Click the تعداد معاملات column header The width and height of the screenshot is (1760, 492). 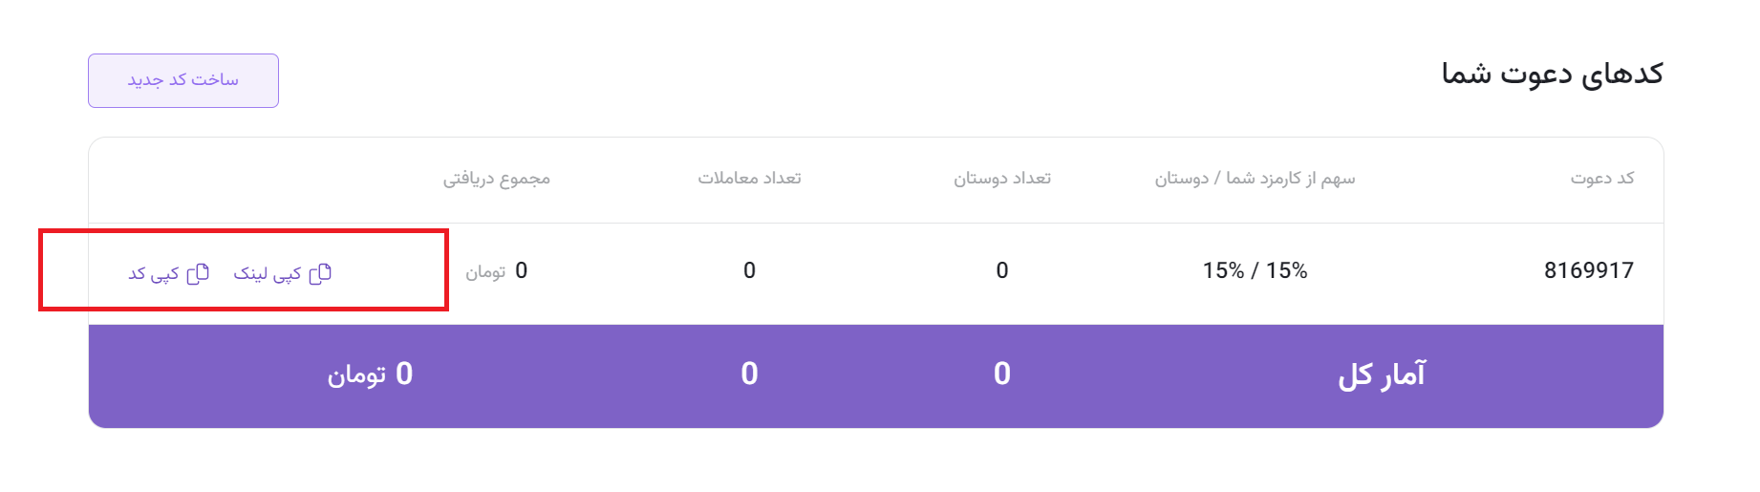(x=749, y=178)
